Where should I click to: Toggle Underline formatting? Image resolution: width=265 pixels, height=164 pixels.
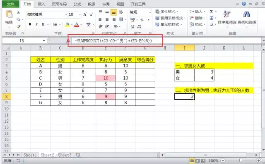[43, 24]
